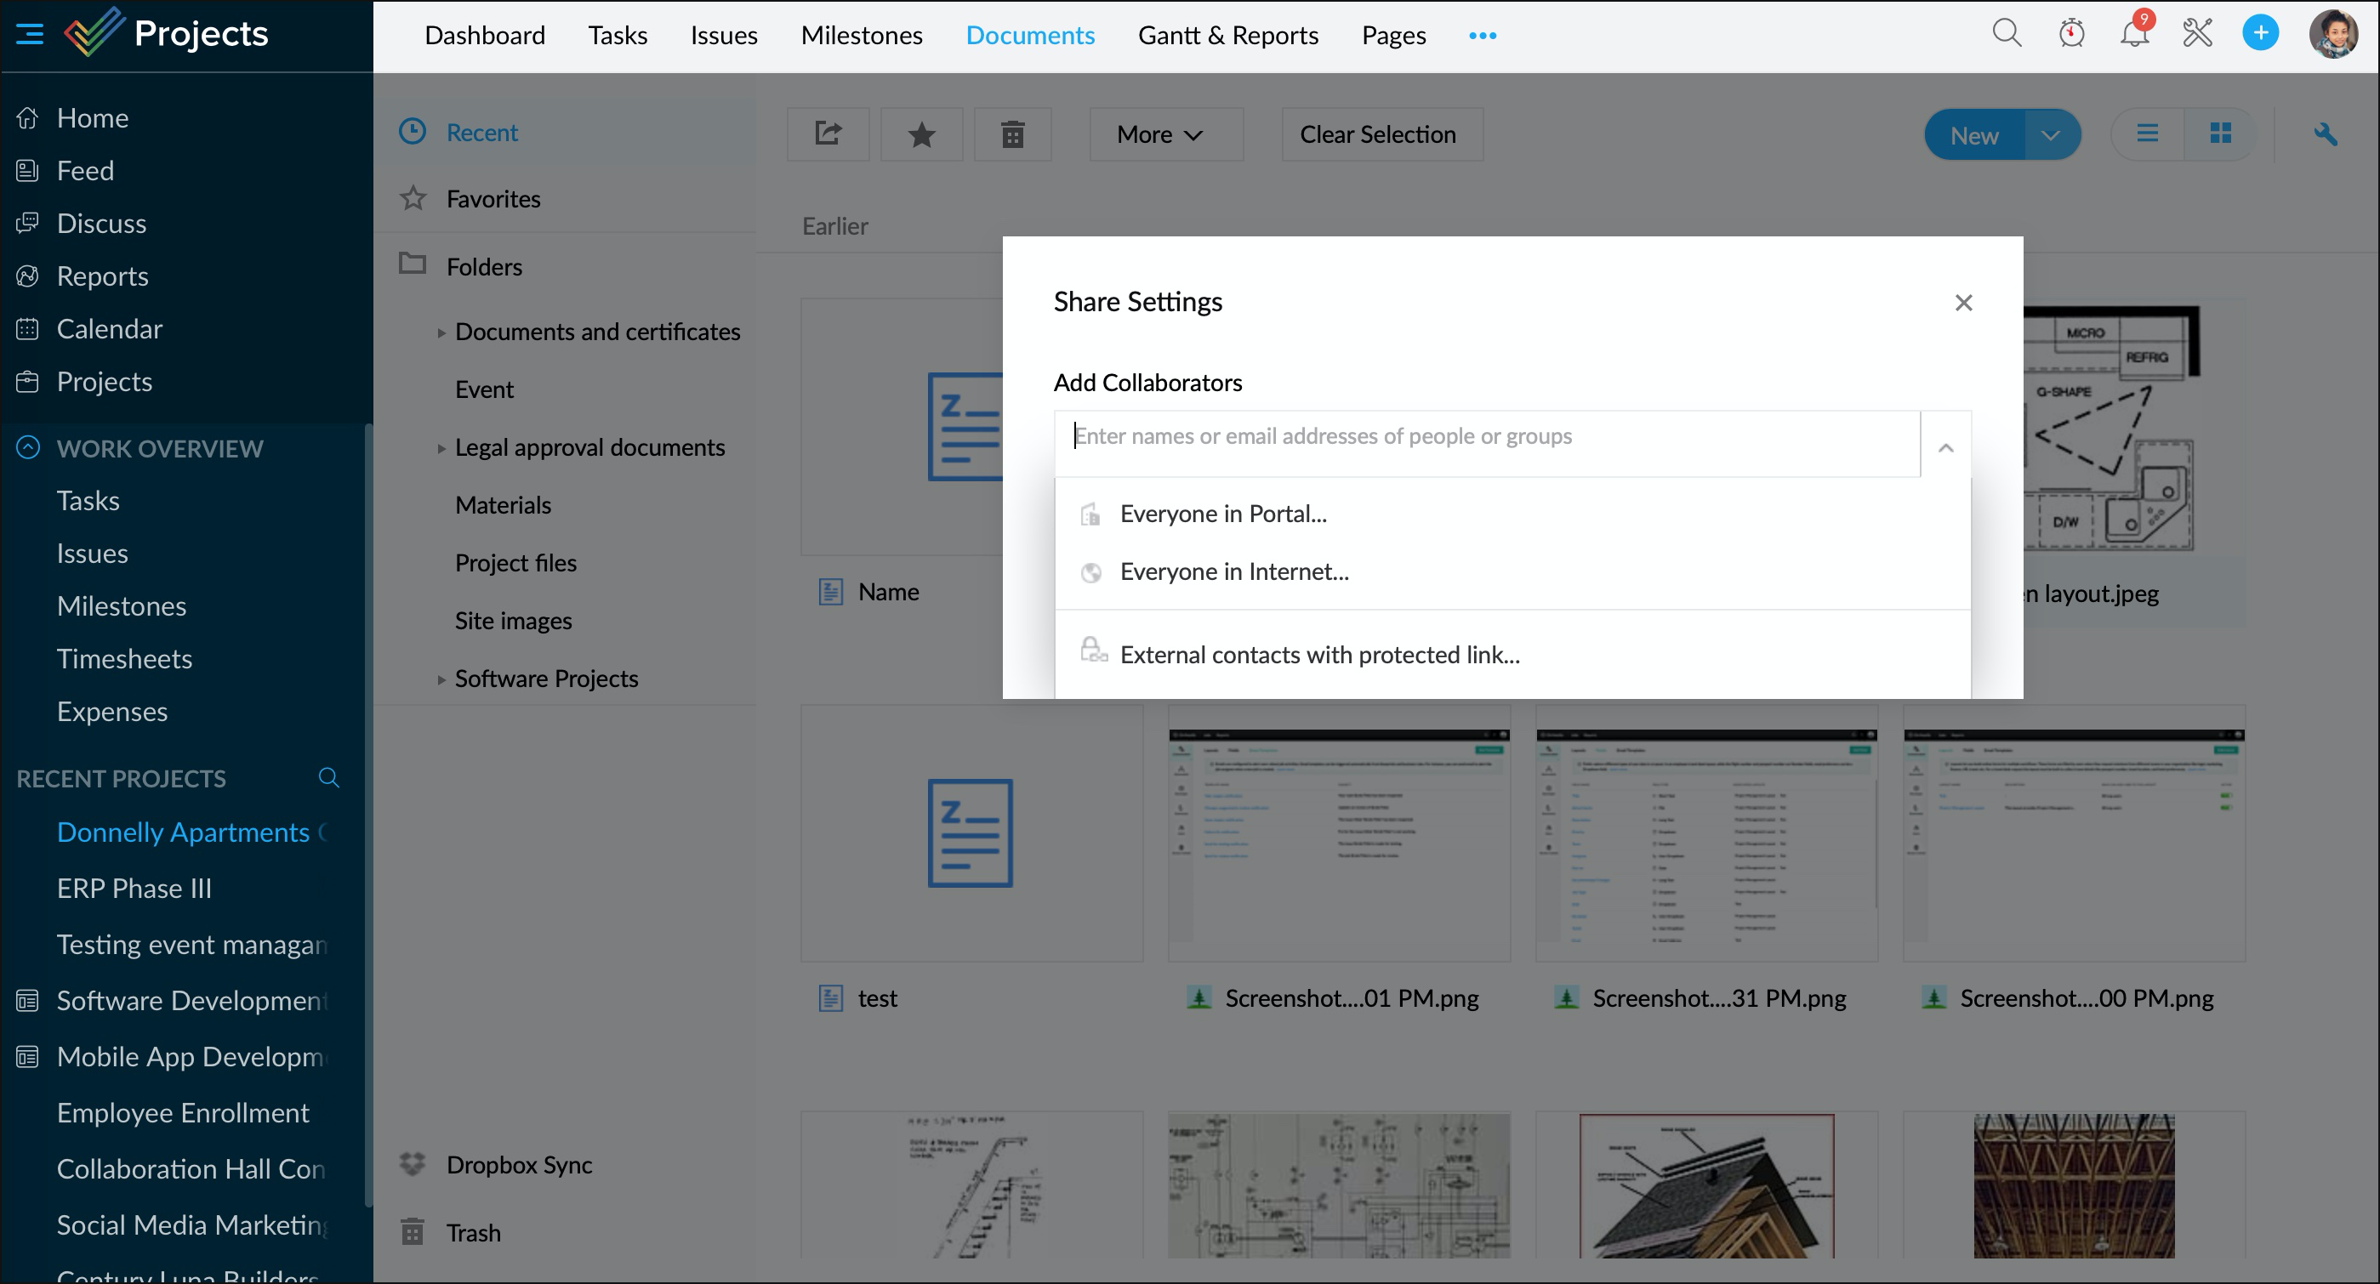The image size is (2380, 1284).
Task: Click the blue plus quick-add icon
Action: [x=2260, y=34]
